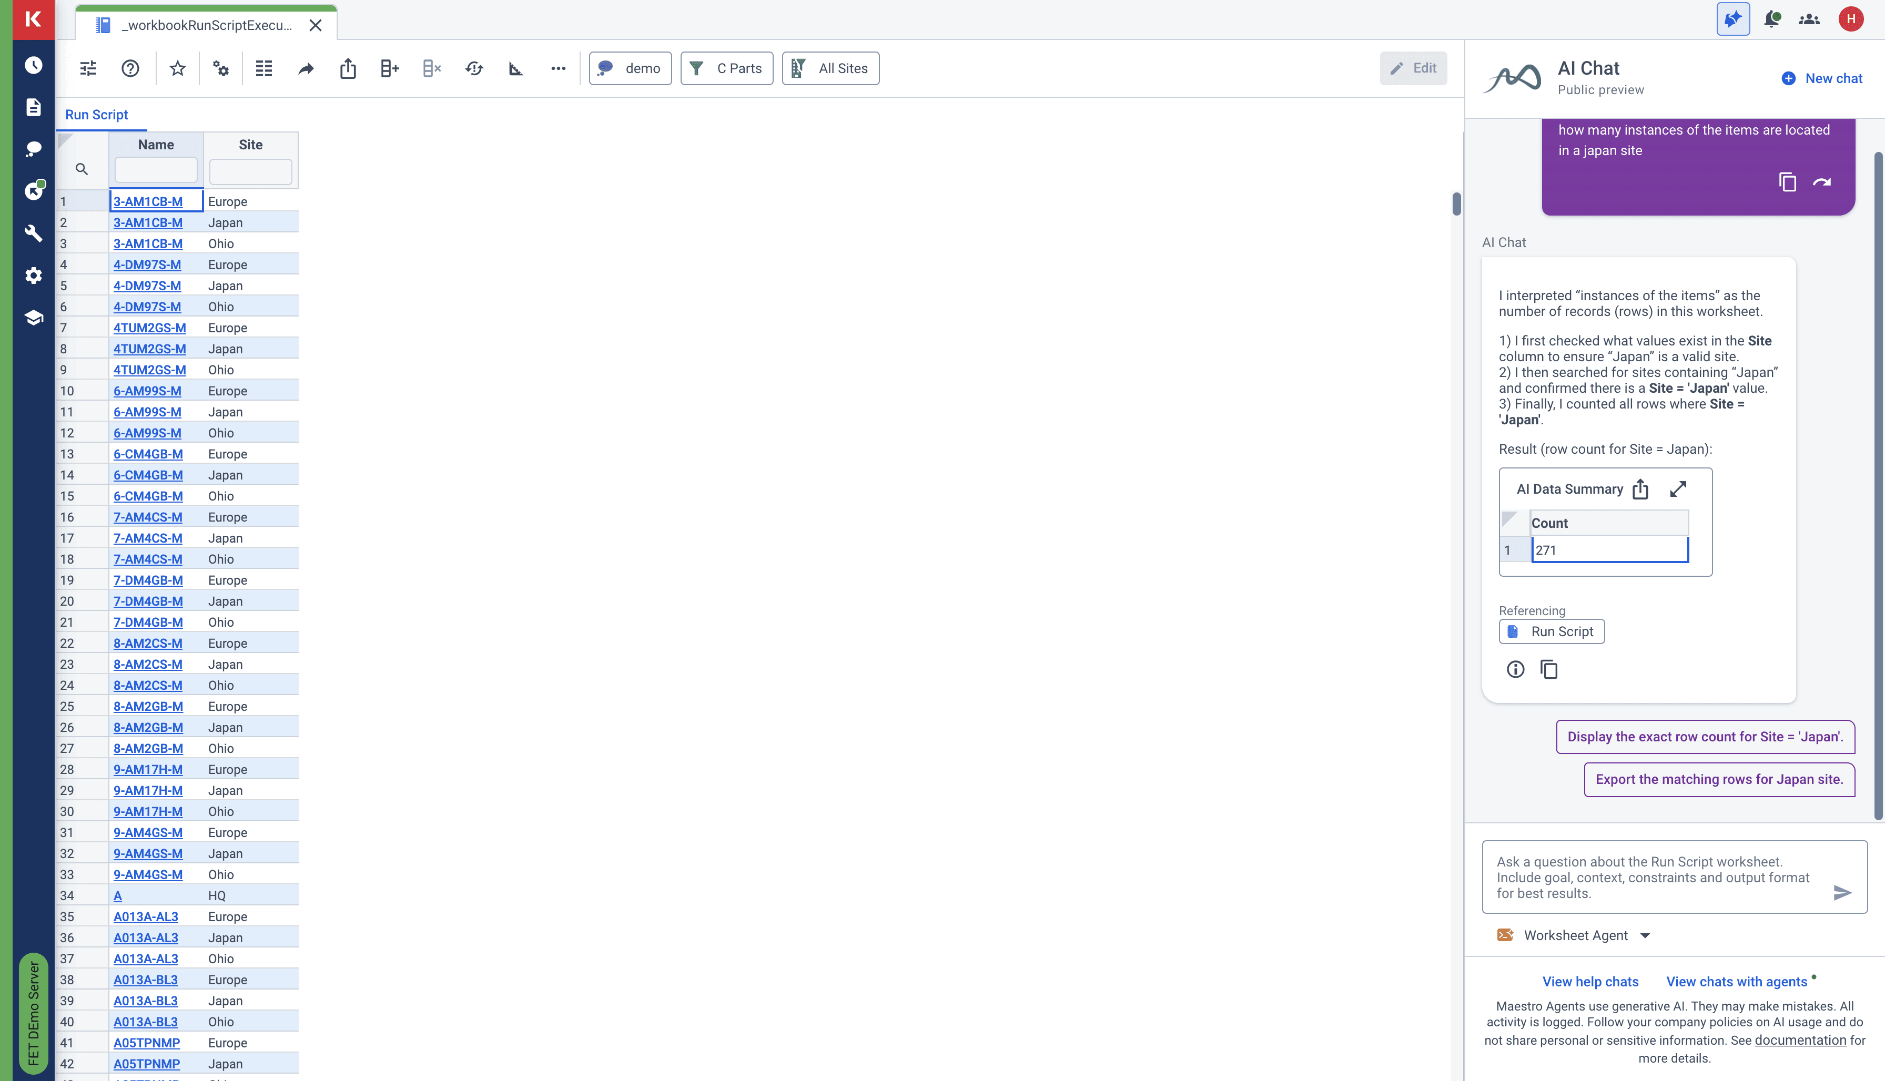Open notifications bell icon
This screenshot has width=1885, height=1081.
coord(1771,19)
